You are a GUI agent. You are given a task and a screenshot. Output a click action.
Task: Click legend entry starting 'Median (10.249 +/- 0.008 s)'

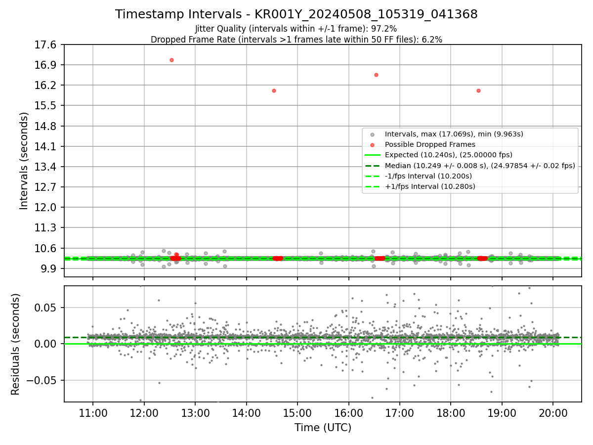pyautogui.click(x=480, y=166)
